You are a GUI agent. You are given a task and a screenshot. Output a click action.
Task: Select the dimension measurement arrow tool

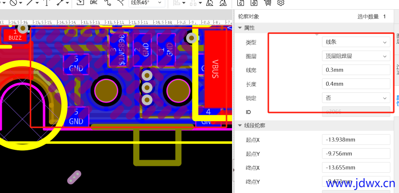tap(61, 3)
